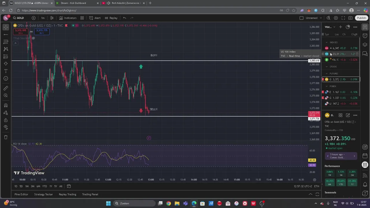Open the go to date calendar

click(69, 186)
